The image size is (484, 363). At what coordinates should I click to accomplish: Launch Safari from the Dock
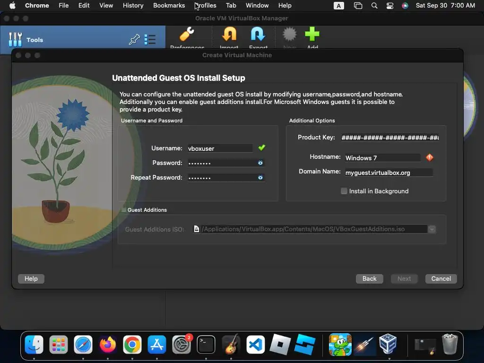click(x=83, y=345)
